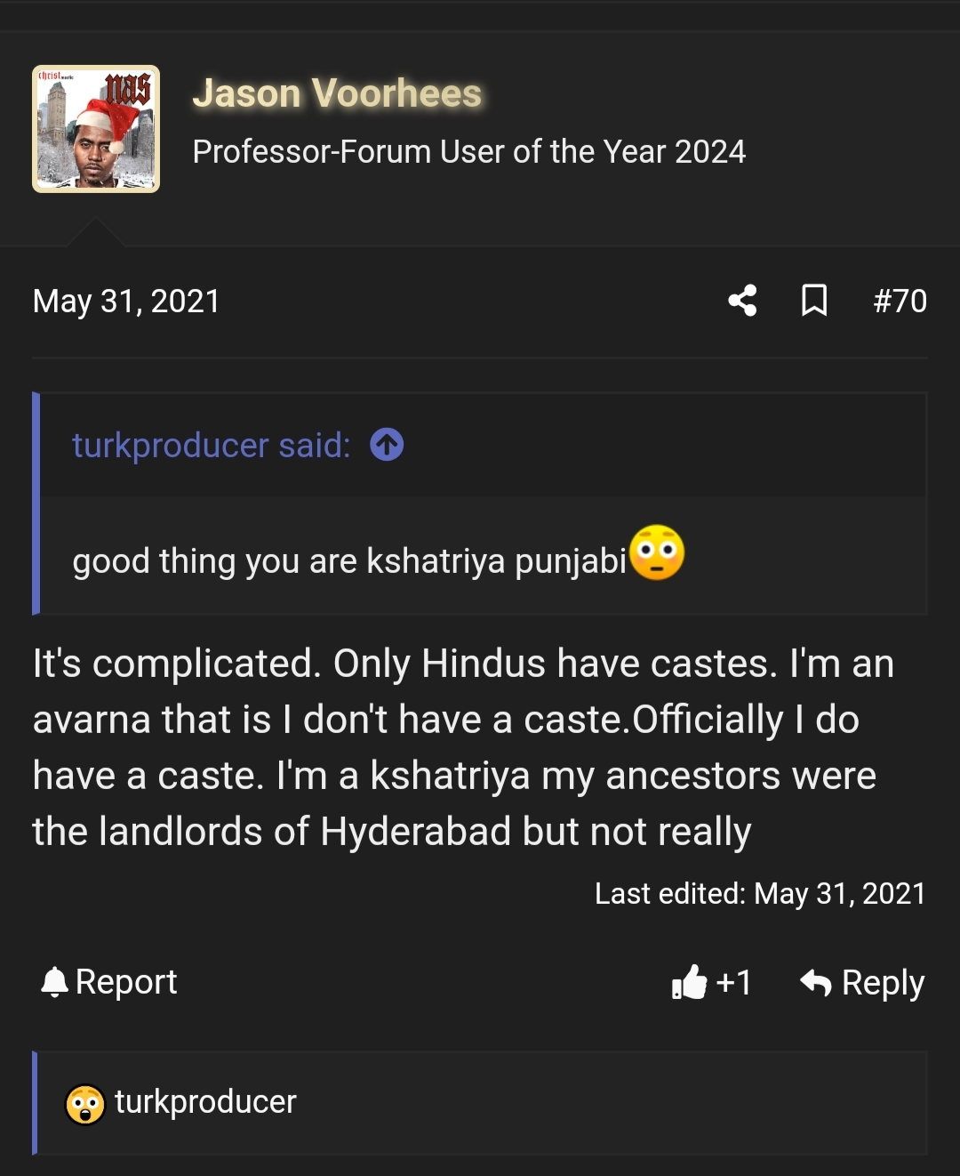
Task: Tap the "Professor-Forum User of the Year 2024" title
Action: pyautogui.click(x=468, y=152)
